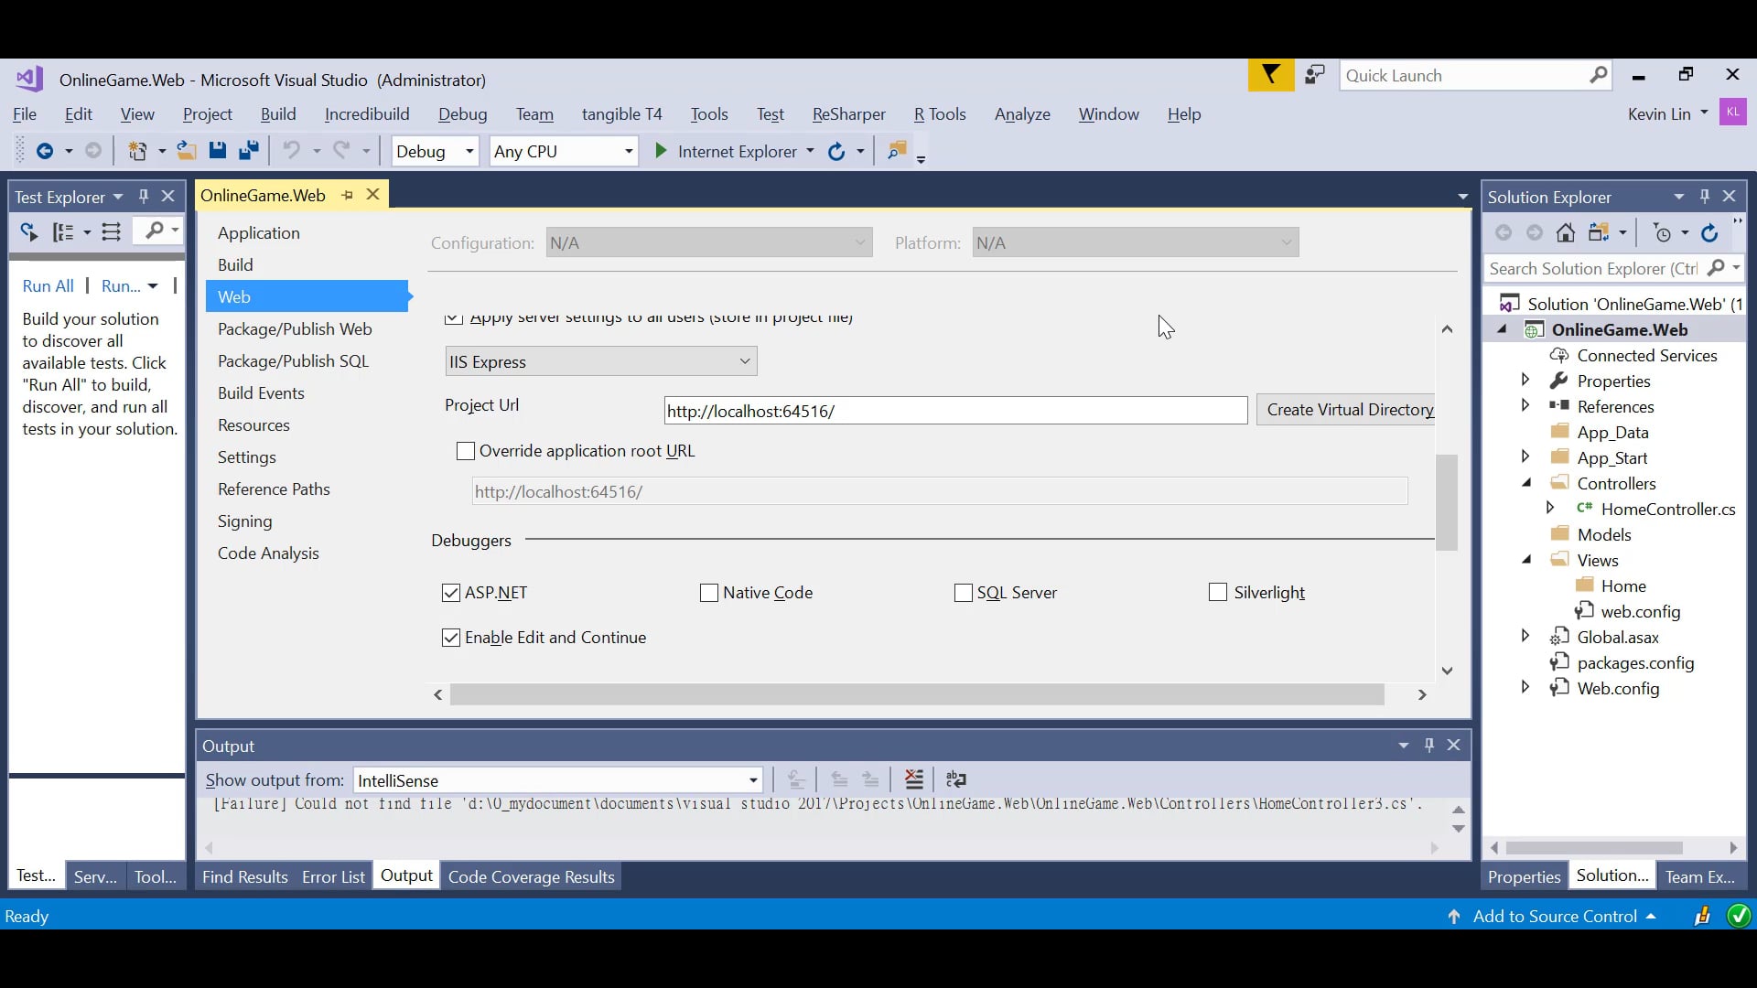Open the Show output from dropdown
The image size is (1757, 988).
point(750,779)
